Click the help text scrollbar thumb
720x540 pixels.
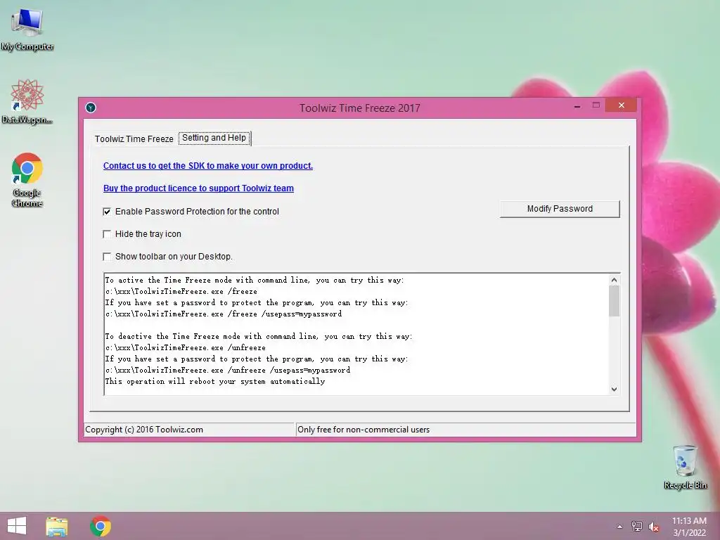(614, 301)
